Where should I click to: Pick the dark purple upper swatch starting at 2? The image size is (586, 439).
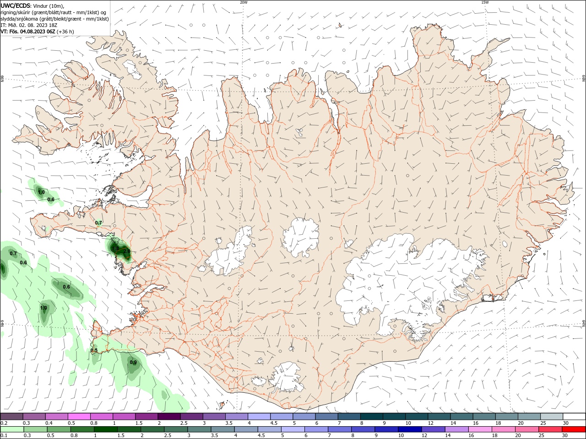pos(169,417)
